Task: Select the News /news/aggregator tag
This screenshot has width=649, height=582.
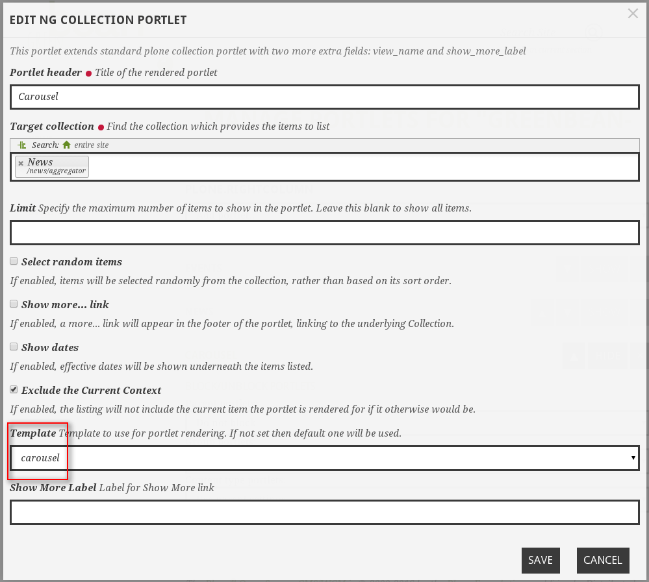Action: [56, 167]
